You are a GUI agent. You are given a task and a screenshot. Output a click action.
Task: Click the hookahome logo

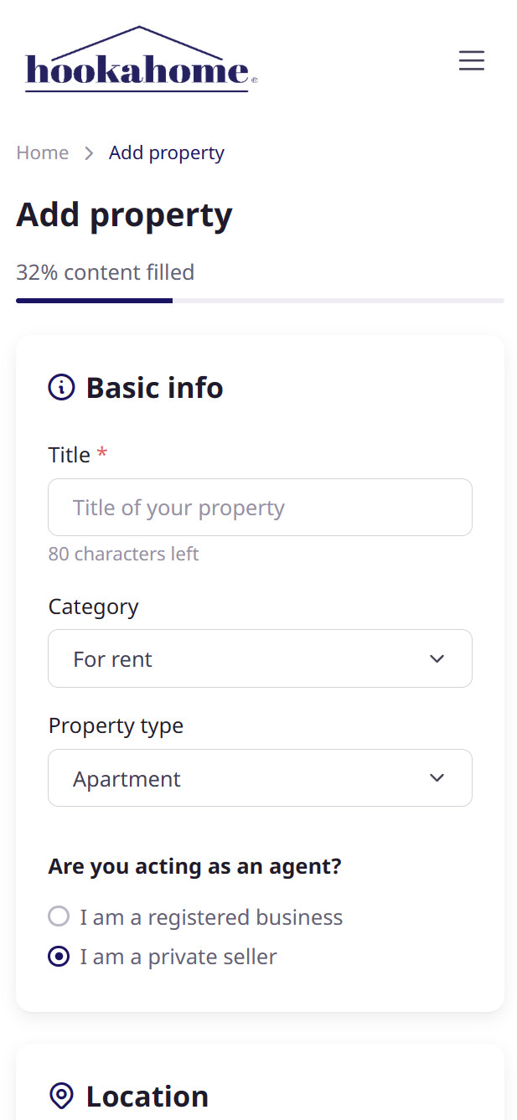pyautogui.click(x=141, y=59)
